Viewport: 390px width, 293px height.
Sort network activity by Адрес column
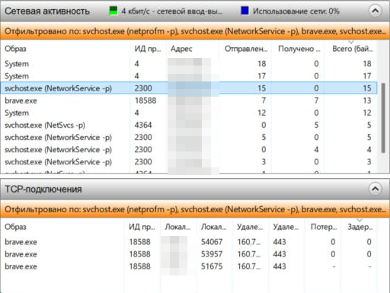[181, 49]
